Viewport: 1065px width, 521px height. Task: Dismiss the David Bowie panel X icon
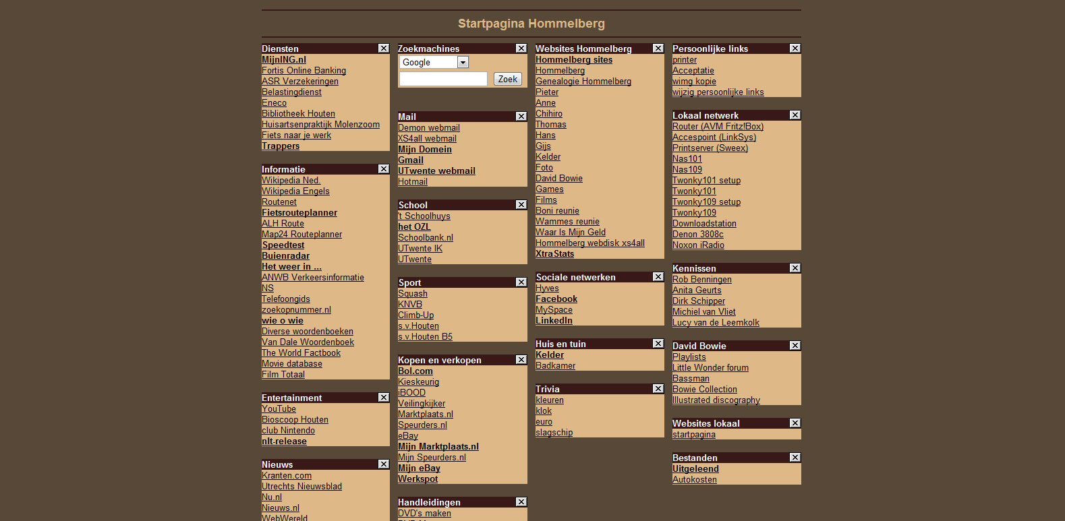pyautogui.click(x=795, y=346)
